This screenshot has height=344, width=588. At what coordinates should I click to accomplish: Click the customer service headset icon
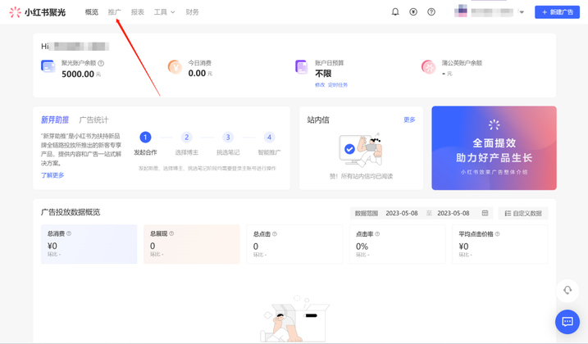pyautogui.click(x=567, y=291)
